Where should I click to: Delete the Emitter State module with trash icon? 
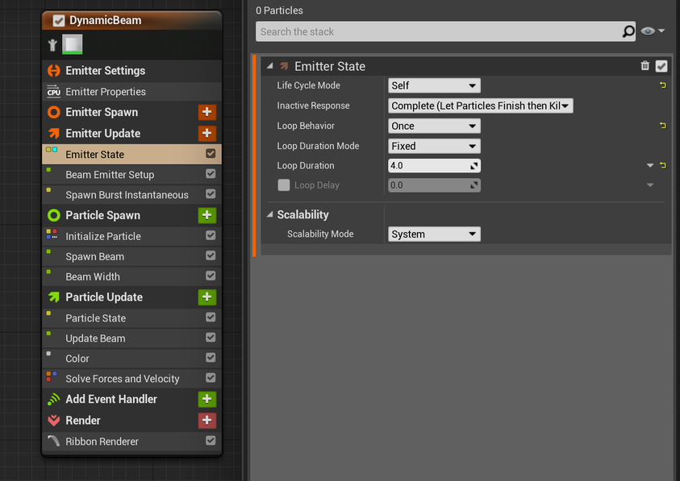click(x=645, y=65)
